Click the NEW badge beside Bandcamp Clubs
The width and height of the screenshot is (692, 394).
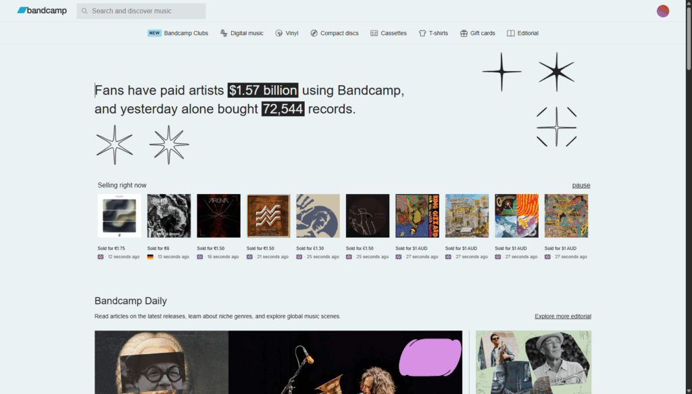[154, 33]
